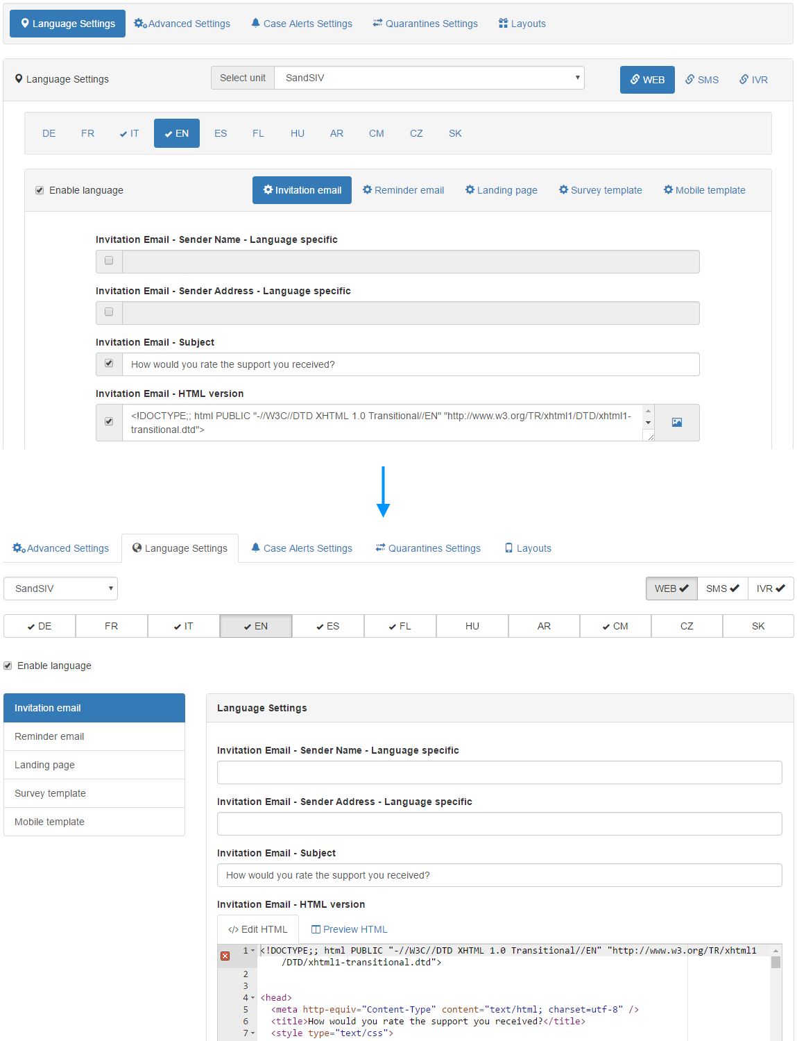Viewport: 797px width, 1041px height.
Task: Select Landing page in left sidebar
Action: (x=94, y=765)
